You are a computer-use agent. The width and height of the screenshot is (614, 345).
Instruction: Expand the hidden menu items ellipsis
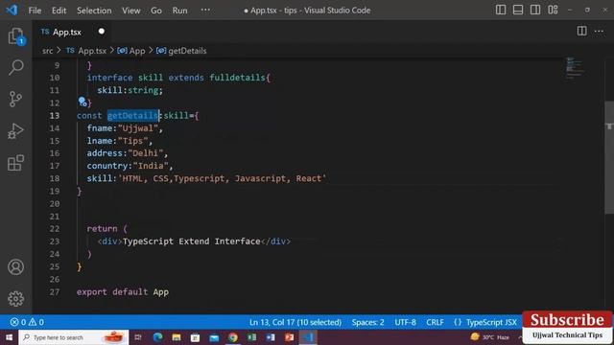coord(205,11)
